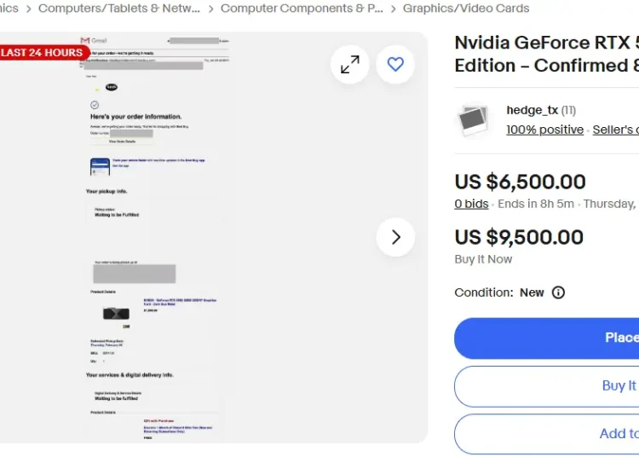639x457 pixels.
Task: Add listing to watchlist with heart icon
Action: pos(395,65)
